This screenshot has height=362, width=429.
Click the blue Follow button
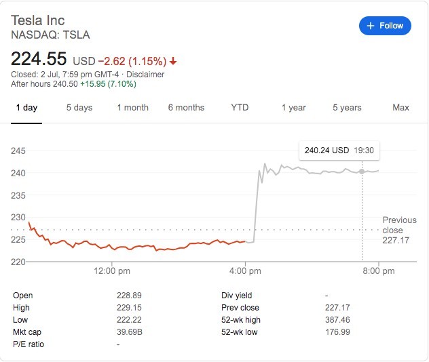(x=385, y=26)
